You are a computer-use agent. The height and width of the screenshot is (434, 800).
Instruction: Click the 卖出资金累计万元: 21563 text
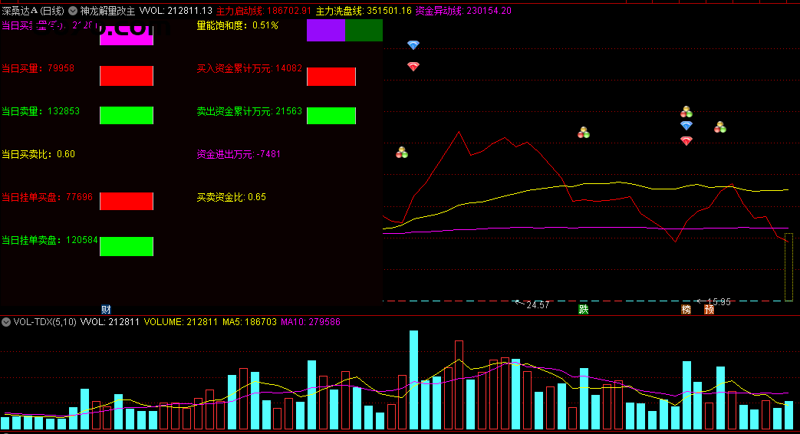pos(249,111)
